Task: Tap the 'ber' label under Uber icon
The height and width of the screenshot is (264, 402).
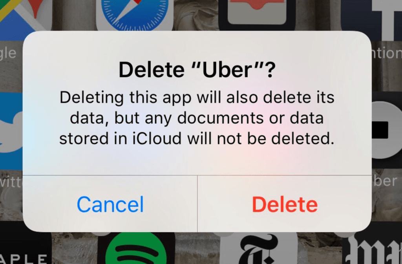Action: pyautogui.click(x=386, y=181)
